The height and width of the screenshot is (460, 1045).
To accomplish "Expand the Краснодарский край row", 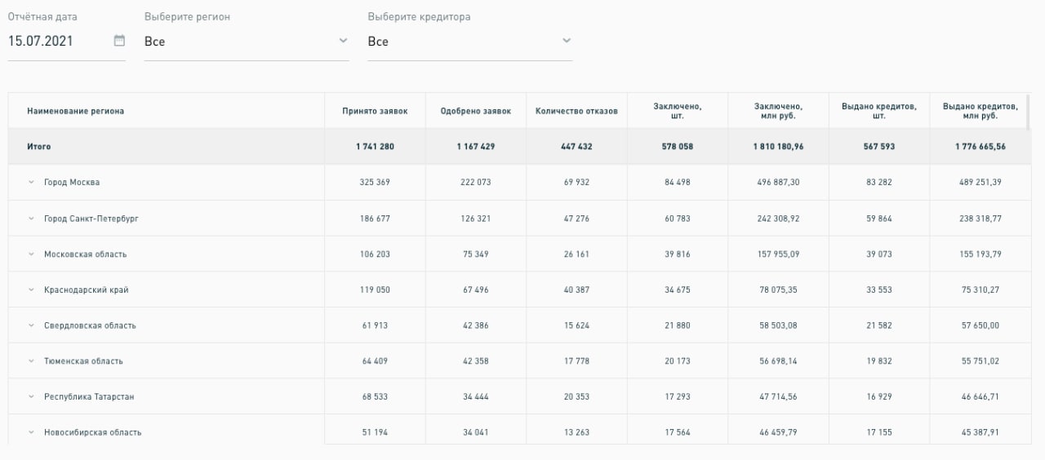I will (32, 290).
